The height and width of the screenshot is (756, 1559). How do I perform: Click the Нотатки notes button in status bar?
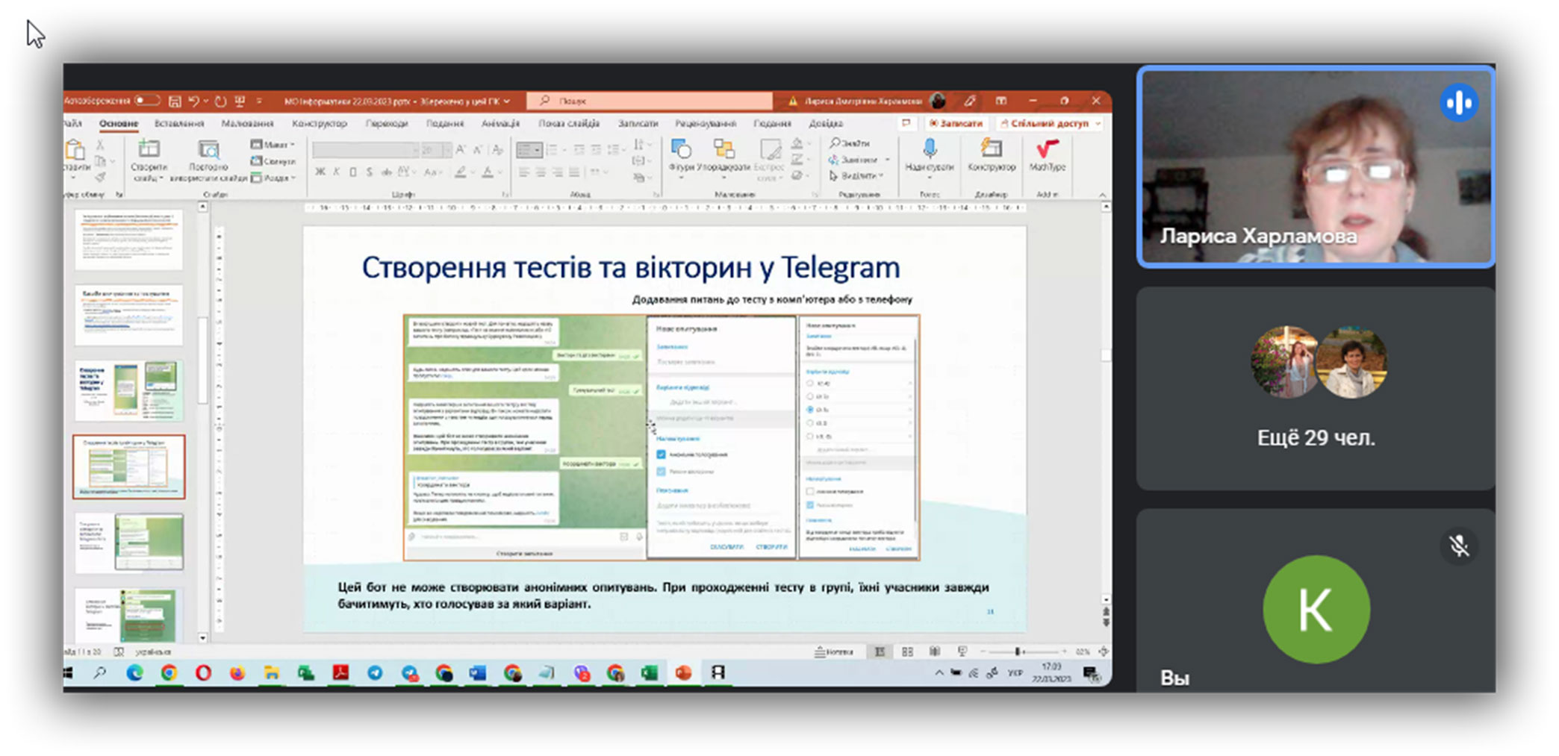coord(834,652)
